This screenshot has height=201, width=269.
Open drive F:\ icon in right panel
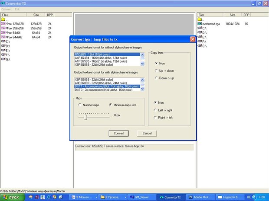[200, 41]
